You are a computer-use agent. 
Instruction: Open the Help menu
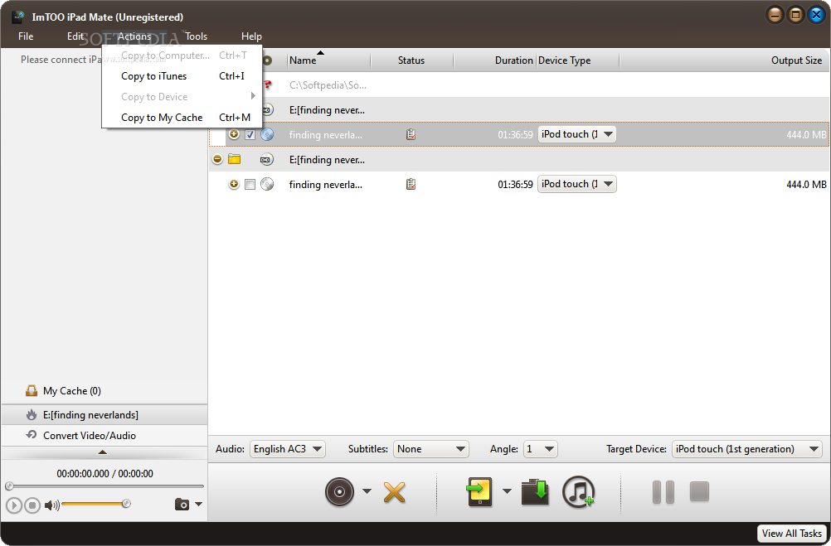251,36
